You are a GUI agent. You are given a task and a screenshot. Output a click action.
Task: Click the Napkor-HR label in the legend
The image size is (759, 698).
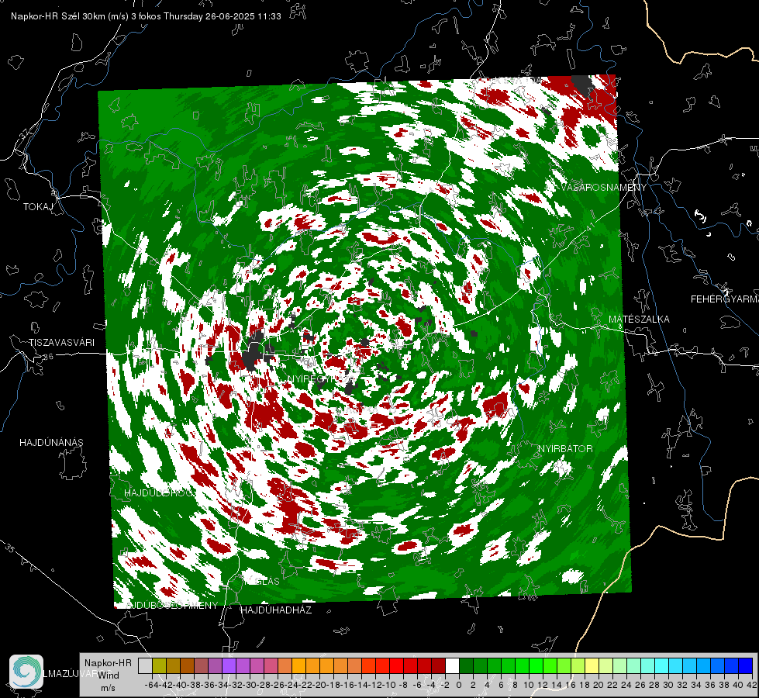tap(108, 662)
